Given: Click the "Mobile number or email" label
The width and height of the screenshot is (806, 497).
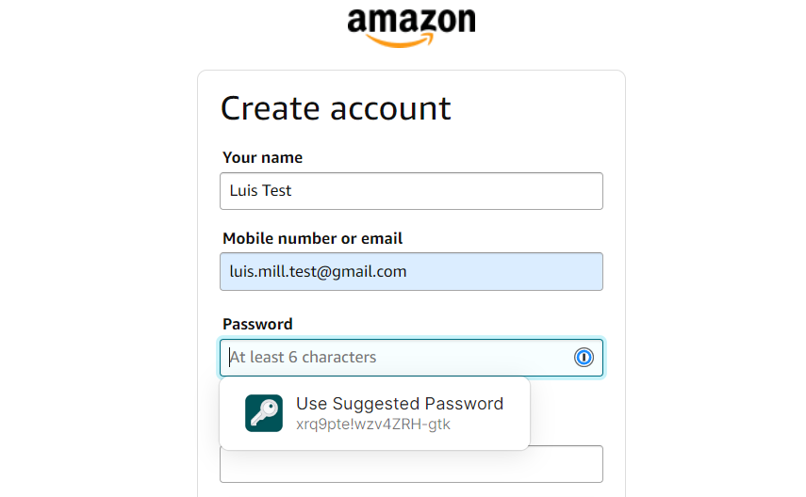Looking at the screenshot, I should 312,238.
